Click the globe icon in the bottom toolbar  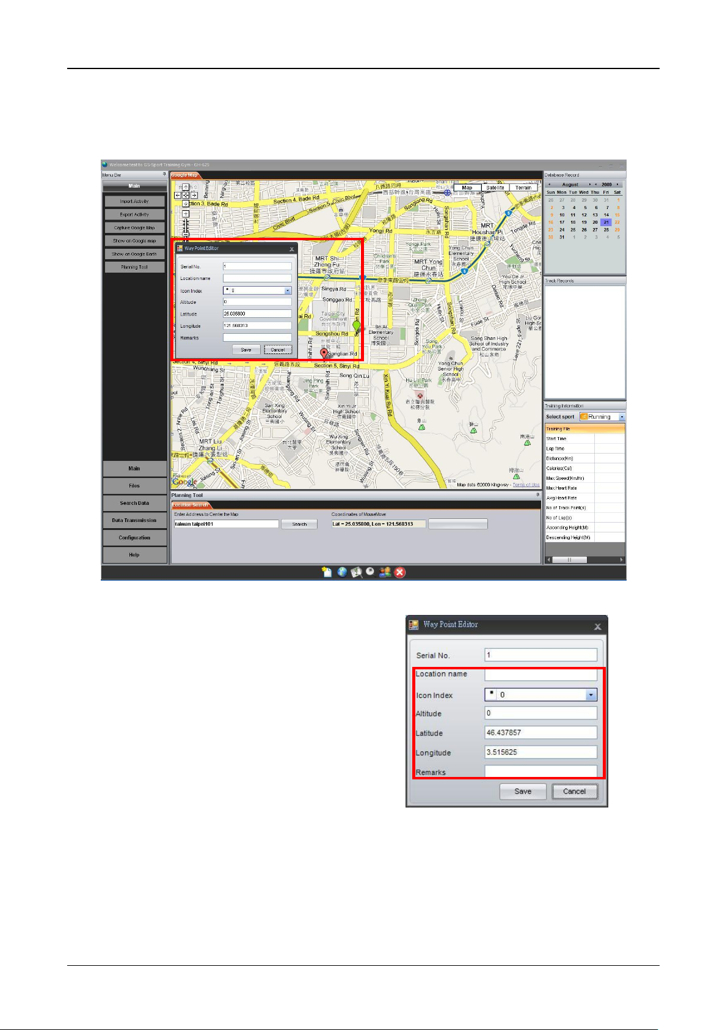click(x=342, y=572)
